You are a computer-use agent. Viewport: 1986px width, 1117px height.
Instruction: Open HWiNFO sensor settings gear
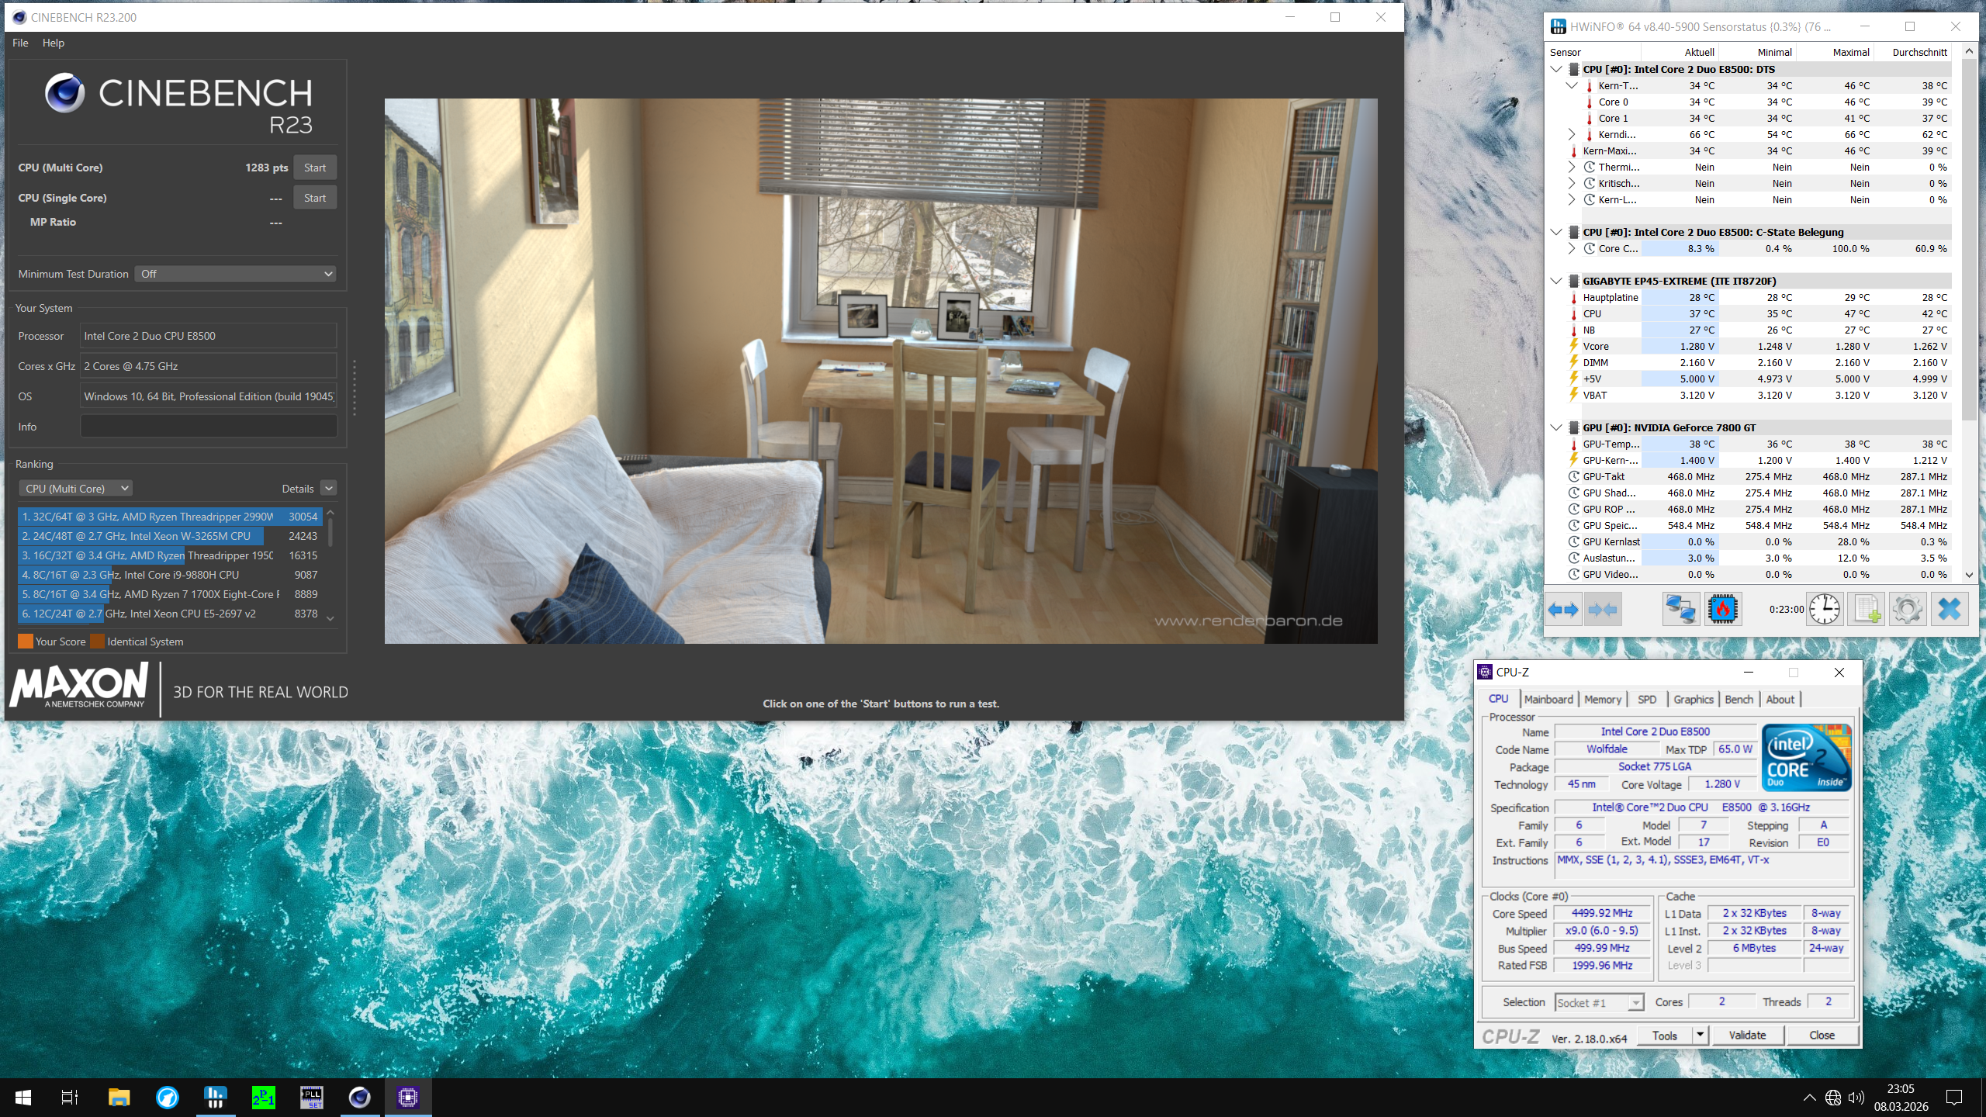point(1908,610)
